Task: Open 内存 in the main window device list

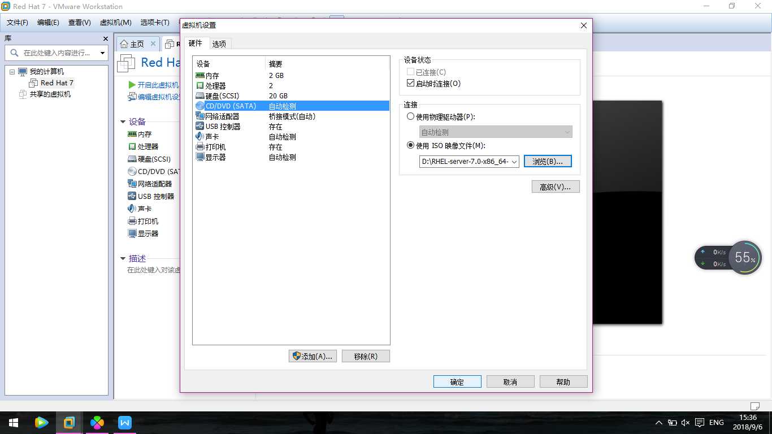Action: pos(140,134)
